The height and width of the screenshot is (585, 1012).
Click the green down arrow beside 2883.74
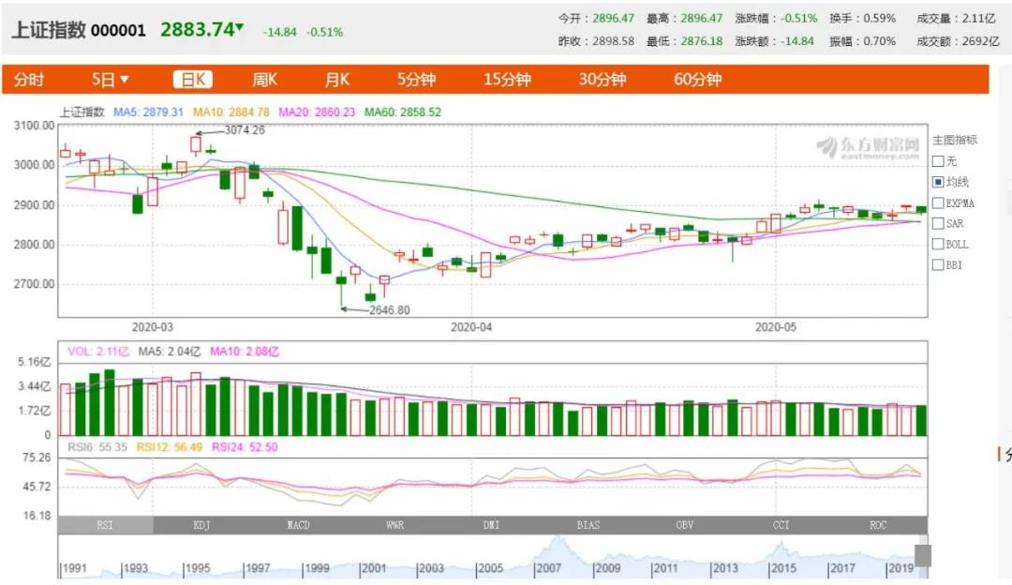(x=240, y=28)
